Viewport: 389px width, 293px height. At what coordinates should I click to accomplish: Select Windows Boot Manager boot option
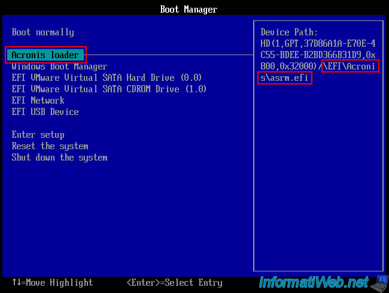click(59, 67)
